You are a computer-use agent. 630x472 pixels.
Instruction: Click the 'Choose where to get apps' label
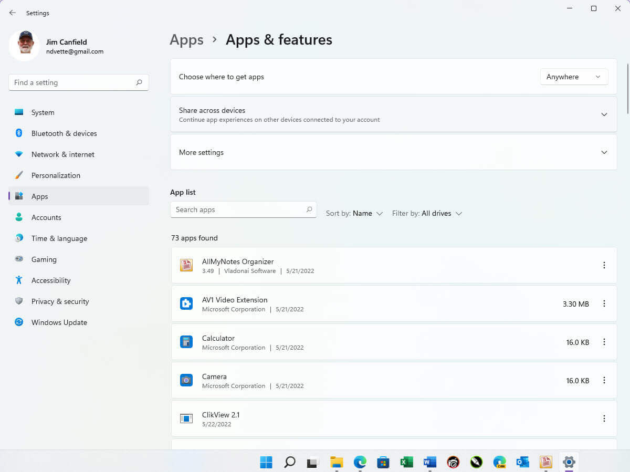[x=222, y=77]
